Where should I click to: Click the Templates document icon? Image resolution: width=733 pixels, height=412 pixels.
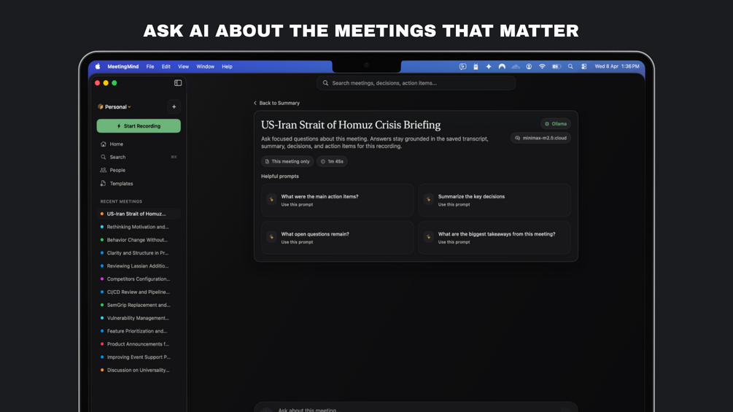104,184
